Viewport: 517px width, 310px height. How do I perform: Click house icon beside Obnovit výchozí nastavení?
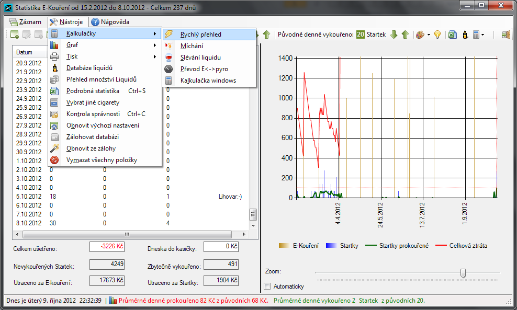[54, 125]
